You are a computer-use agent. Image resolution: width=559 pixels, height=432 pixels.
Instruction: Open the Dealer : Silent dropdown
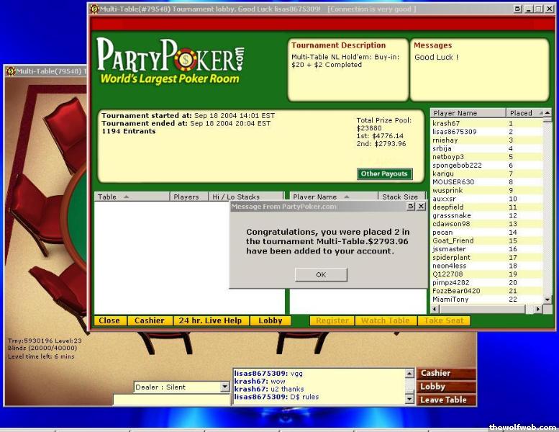[224, 387]
